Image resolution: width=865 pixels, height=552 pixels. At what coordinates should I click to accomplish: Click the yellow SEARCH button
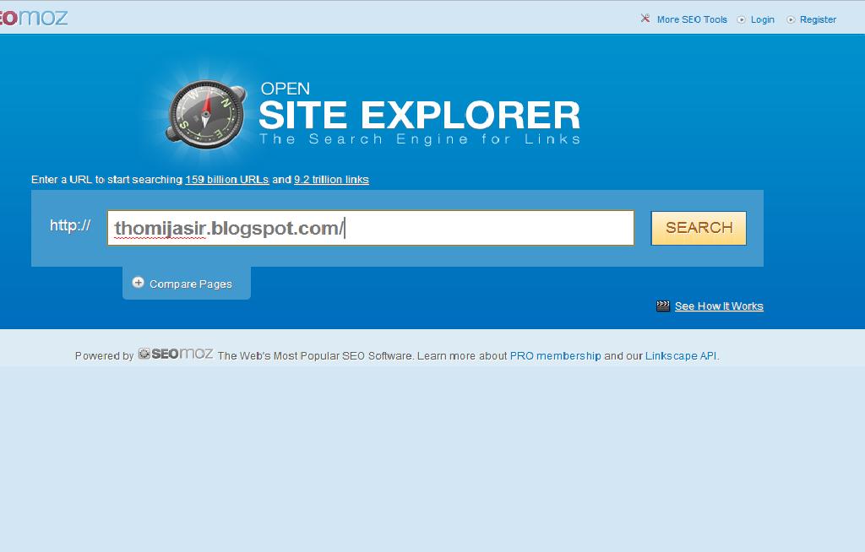(x=699, y=228)
